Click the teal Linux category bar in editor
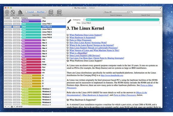Screen dimensions: 173x116 tap(123, 20)
